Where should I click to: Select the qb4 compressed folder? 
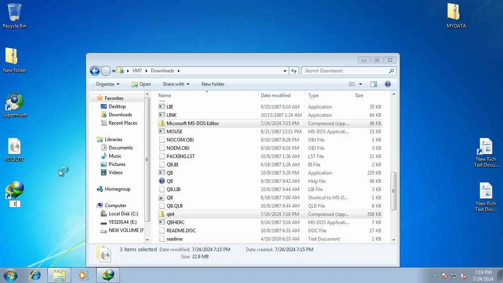[x=270, y=214]
